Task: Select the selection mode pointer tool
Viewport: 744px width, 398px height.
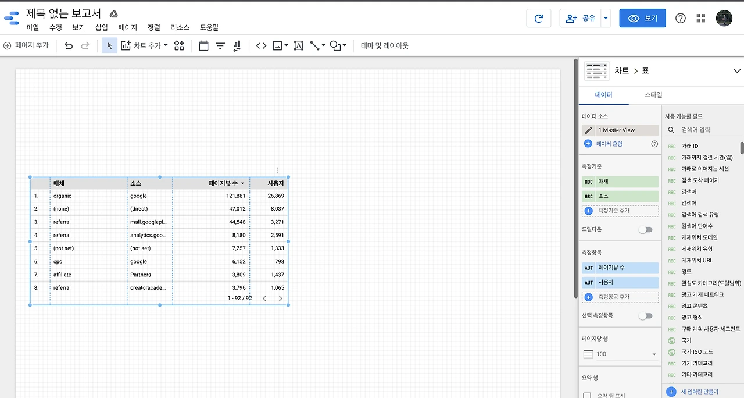Action: 109,45
